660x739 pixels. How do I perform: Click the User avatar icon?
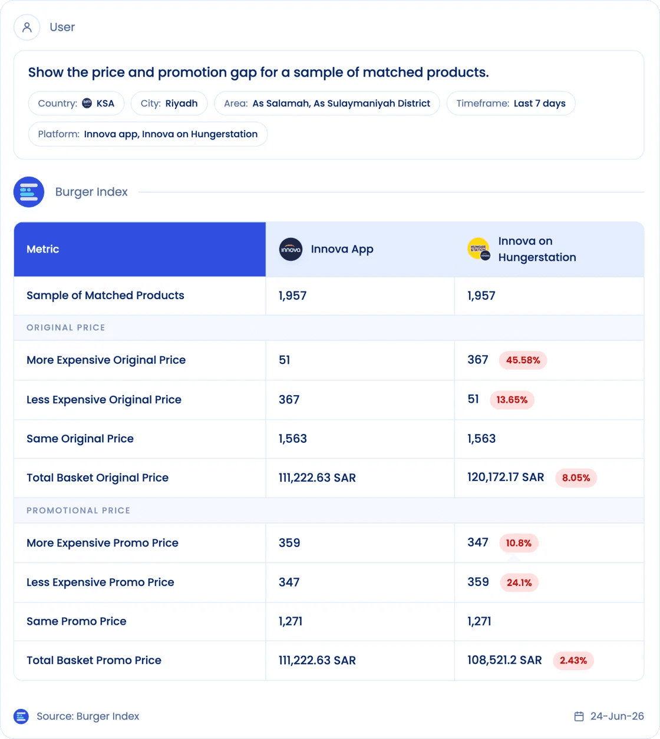tap(27, 27)
